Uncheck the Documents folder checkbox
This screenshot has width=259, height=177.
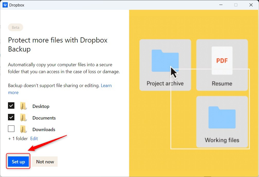pyautogui.click(x=11, y=117)
